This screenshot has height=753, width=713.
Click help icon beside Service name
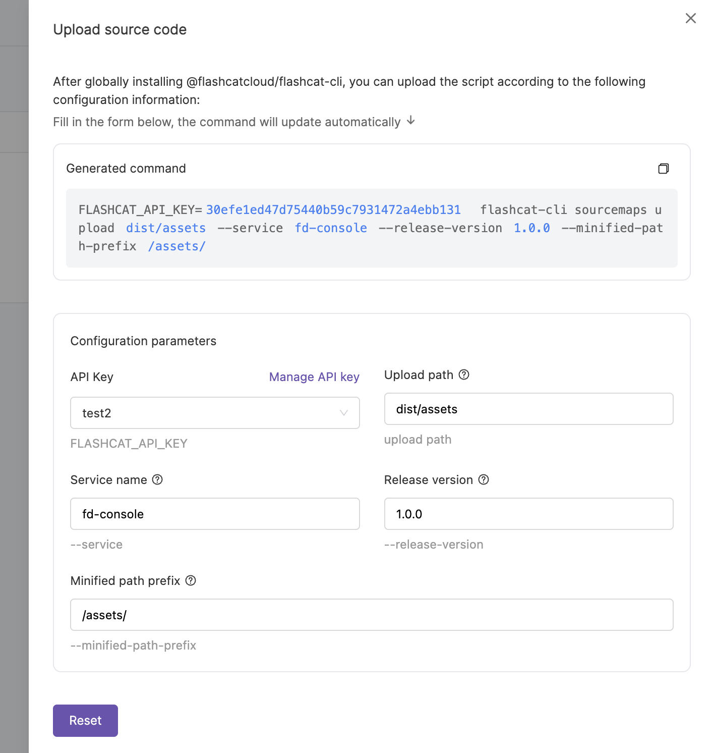(157, 479)
